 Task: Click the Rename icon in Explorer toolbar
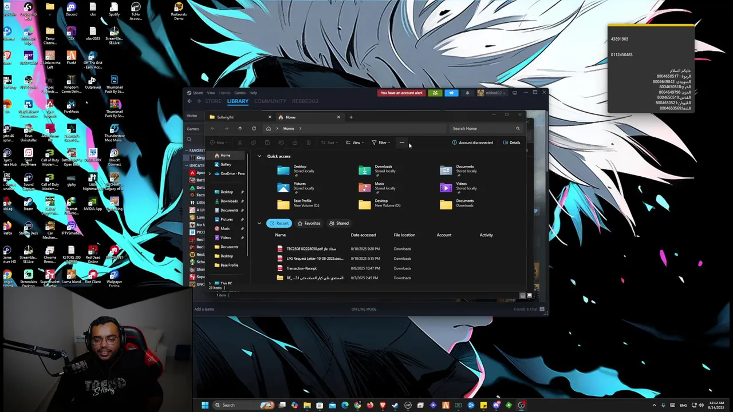(x=281, y=142)
